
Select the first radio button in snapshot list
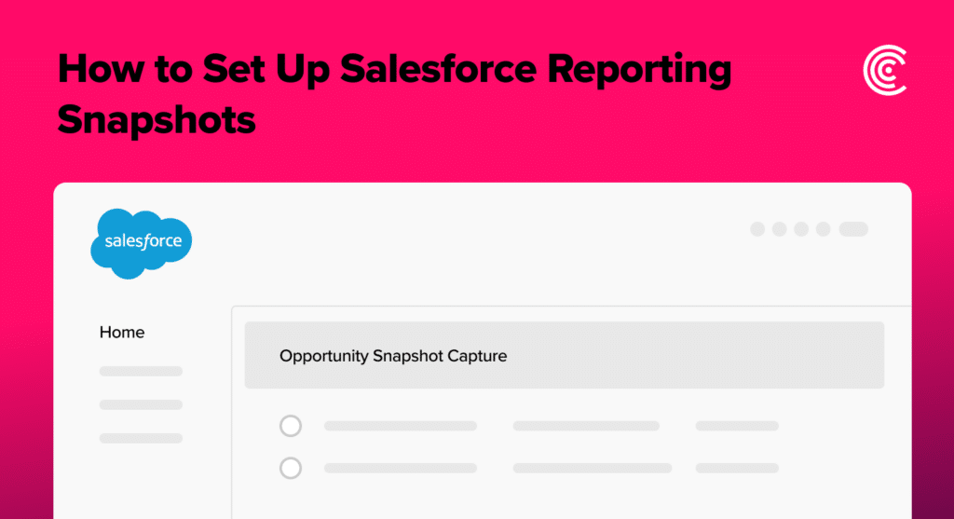(291, 425)
